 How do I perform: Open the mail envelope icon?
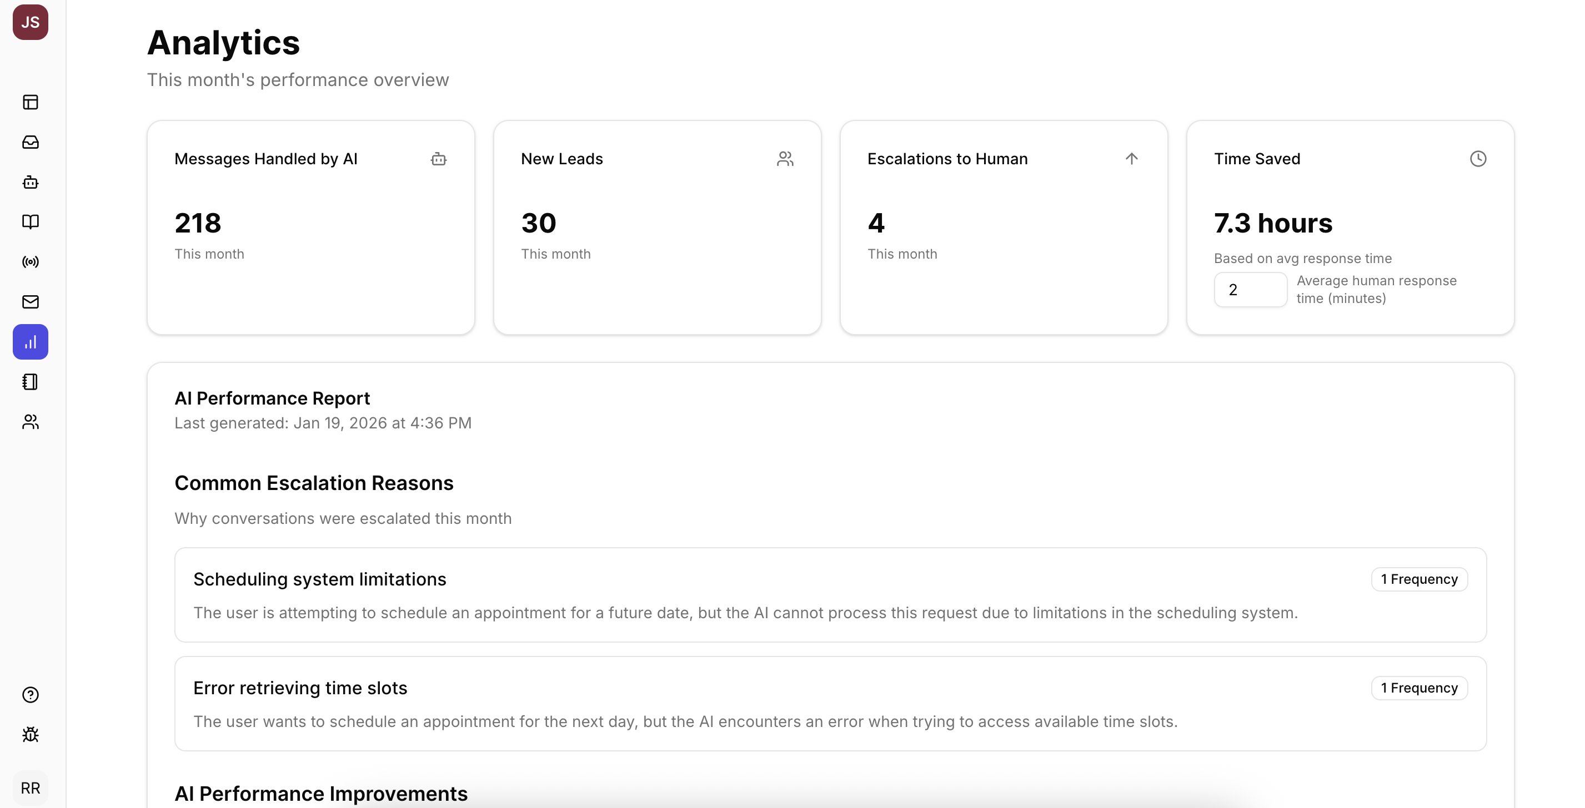30,302
